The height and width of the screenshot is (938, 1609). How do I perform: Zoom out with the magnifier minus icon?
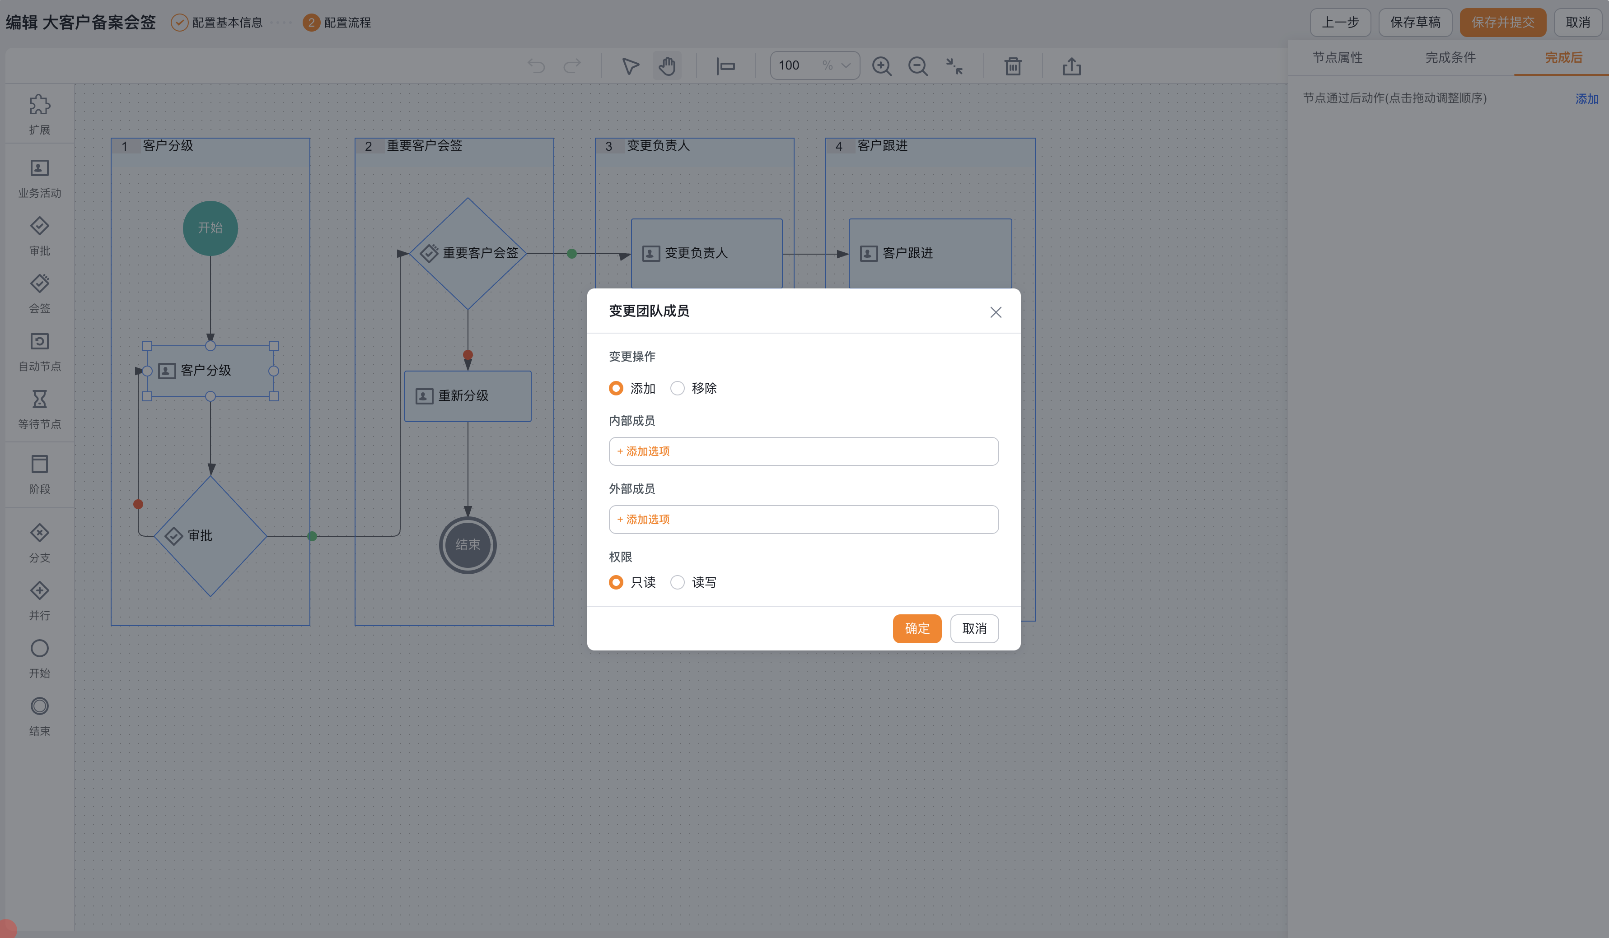[x=918, y=66]
